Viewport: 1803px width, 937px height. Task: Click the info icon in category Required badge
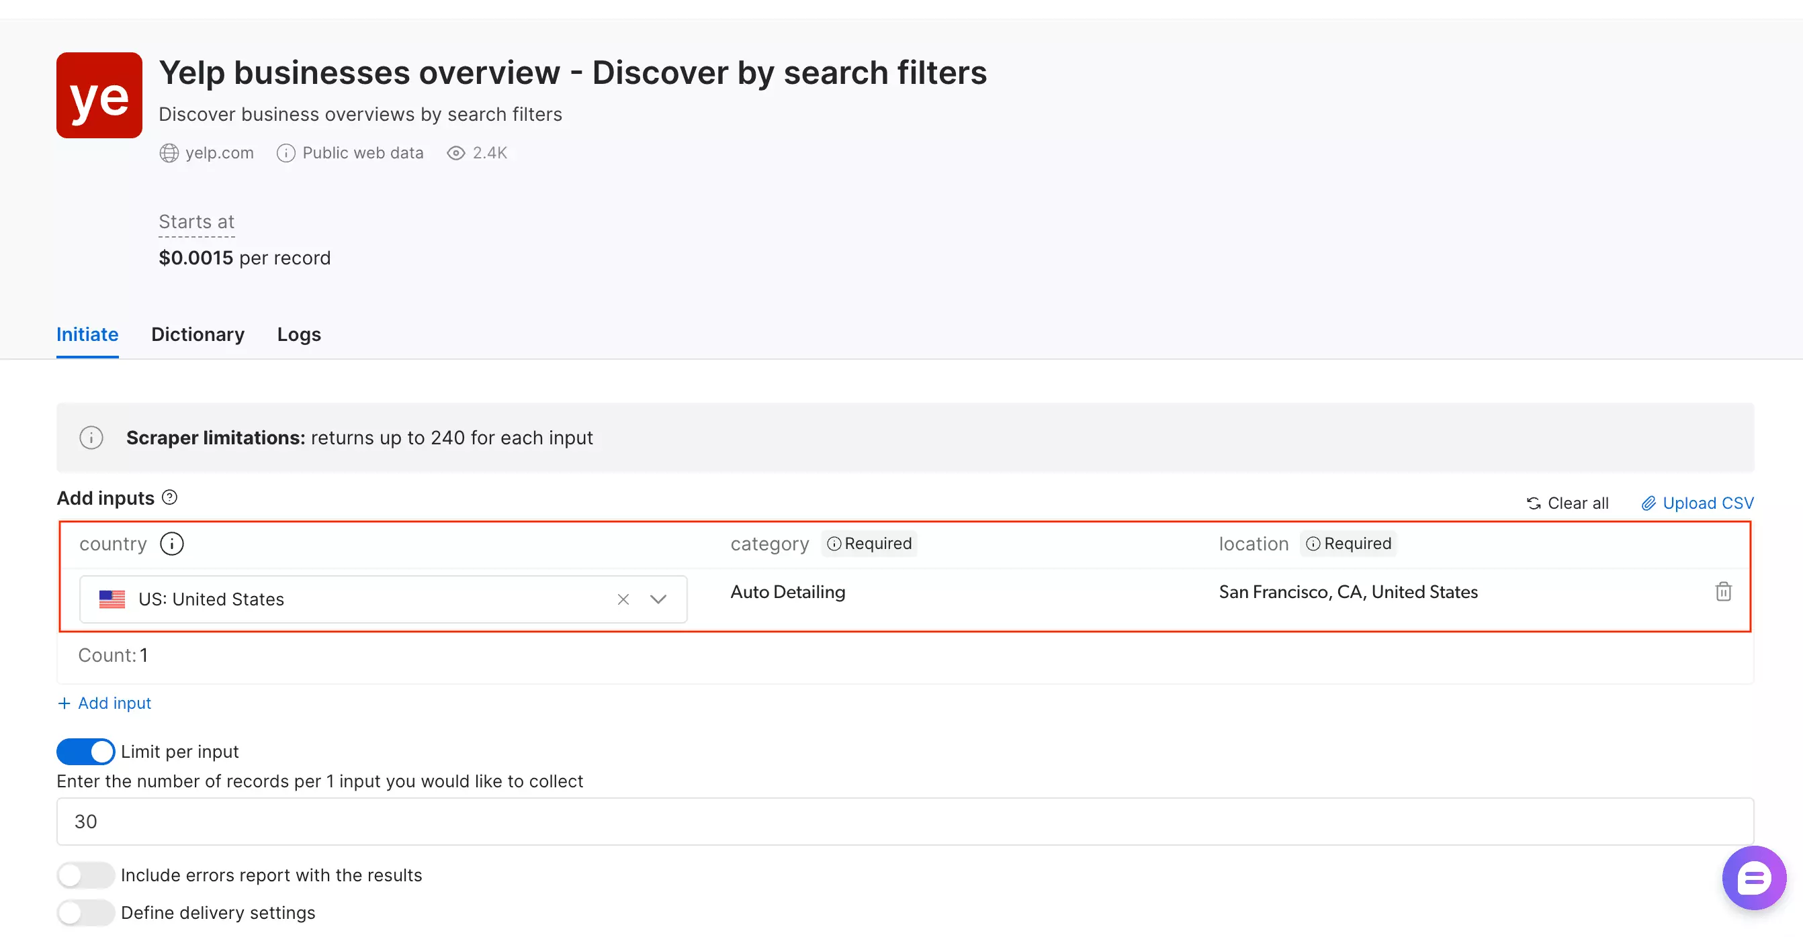[x=834, y=544]
